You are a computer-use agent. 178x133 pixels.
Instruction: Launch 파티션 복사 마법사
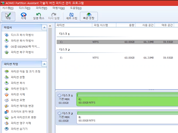(x=19, y=41)
